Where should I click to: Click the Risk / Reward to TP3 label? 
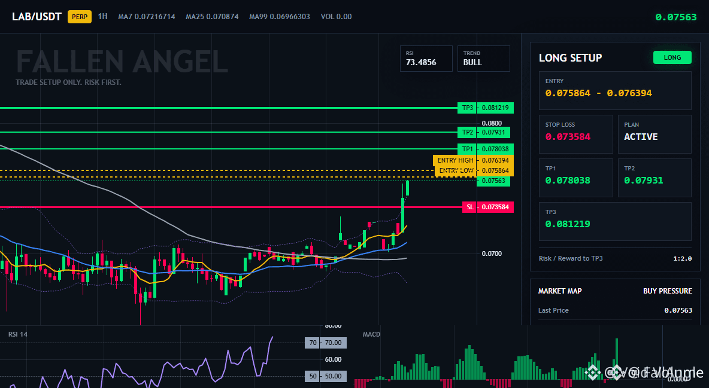coord(570,258)
